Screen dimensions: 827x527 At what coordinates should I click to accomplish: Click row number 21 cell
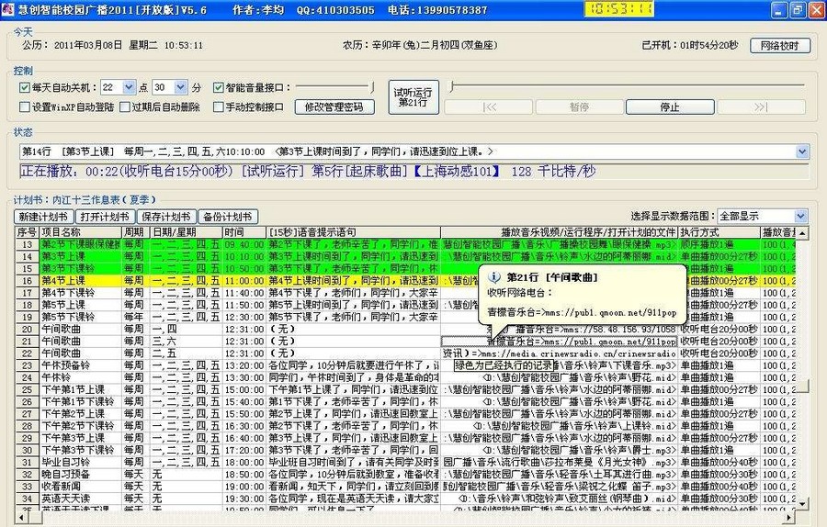27,341
